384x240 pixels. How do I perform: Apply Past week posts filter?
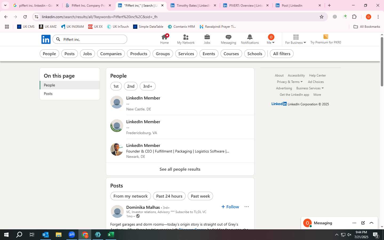point(200,196)
